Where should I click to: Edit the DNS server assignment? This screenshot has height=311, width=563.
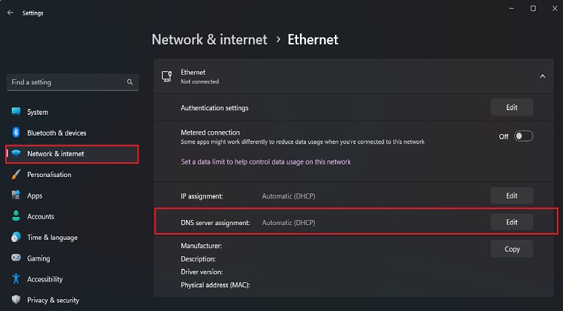pos(511,222)
